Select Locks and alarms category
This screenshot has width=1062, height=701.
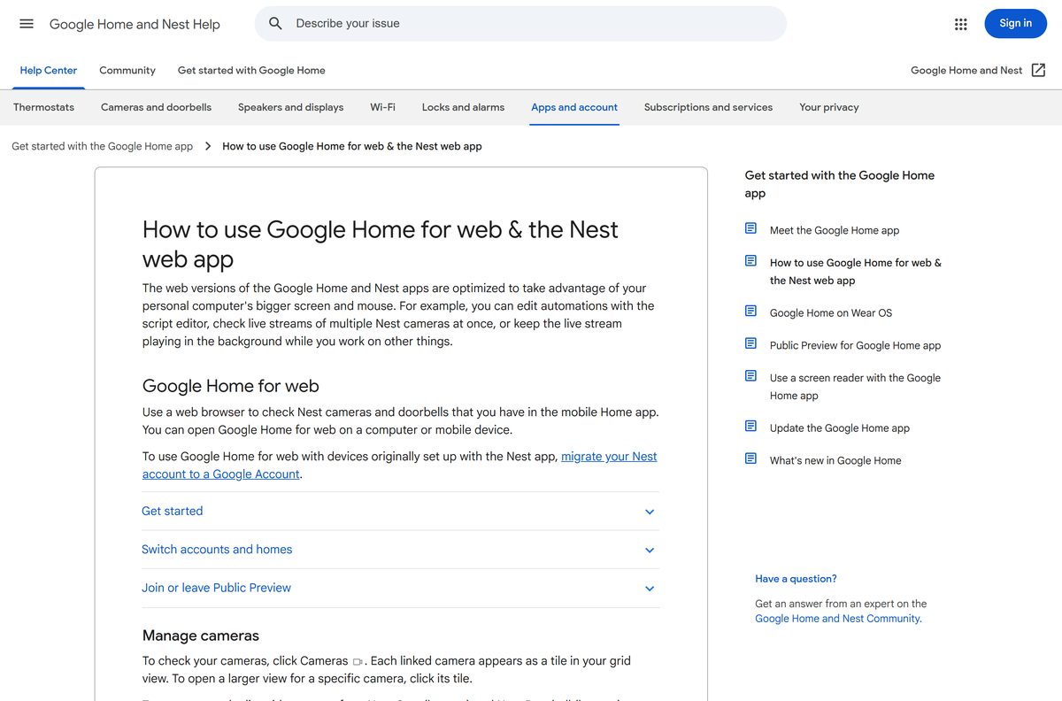[x=463, y=107]
